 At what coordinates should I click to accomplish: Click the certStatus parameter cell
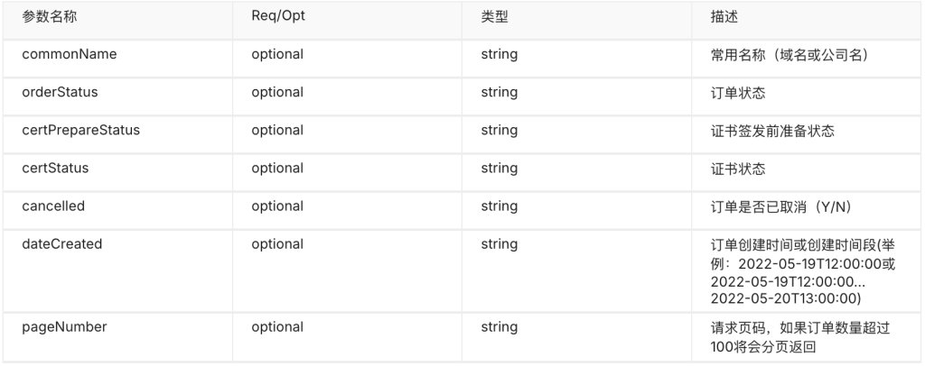(x=55, y=168)
